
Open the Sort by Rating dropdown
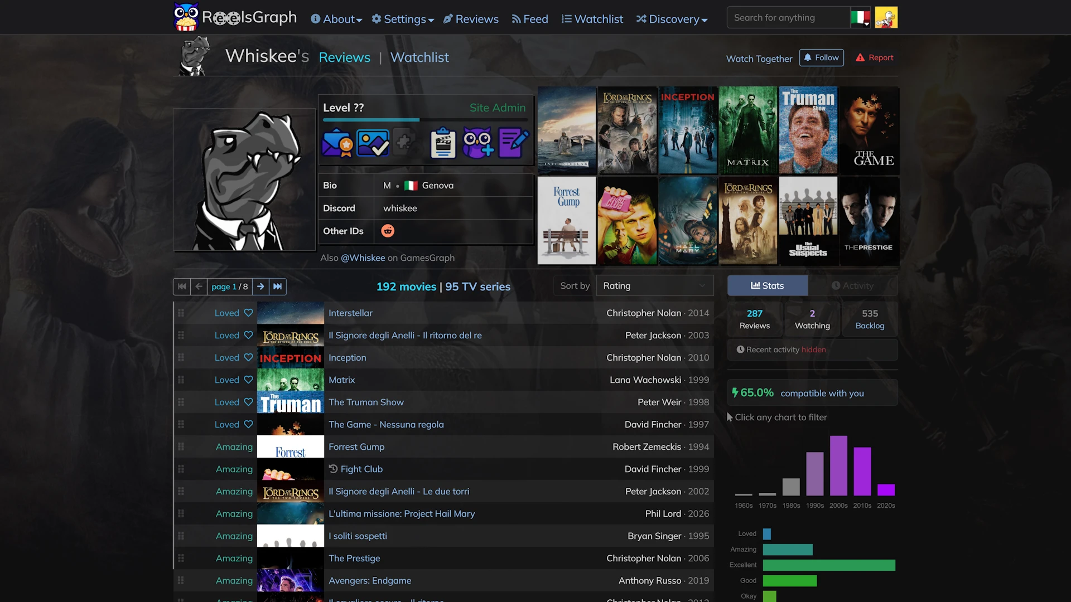coord(655,286)
